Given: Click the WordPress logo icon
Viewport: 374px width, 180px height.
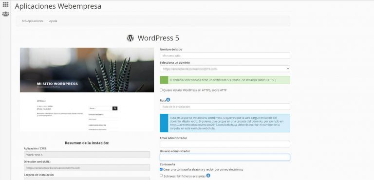Looking at the screenshot, I should [x=130, y=38].
